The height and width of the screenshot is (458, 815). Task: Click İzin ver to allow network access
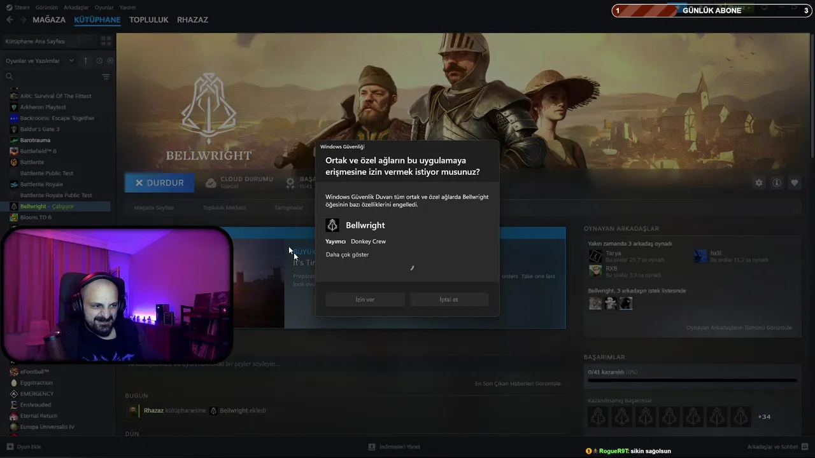point(365,299)
